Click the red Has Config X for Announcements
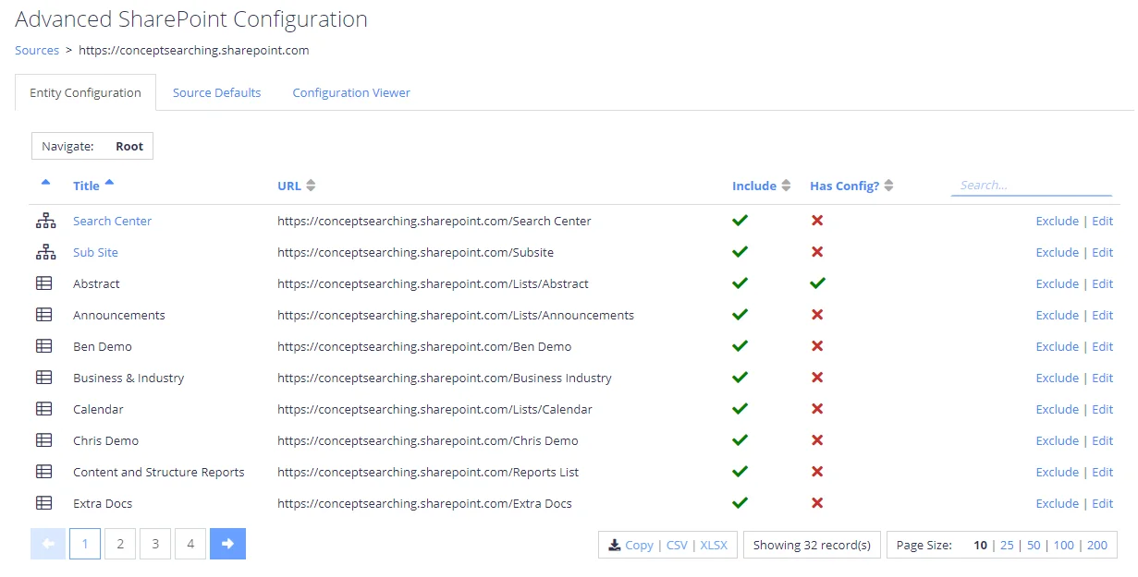This screenshot has height=577, width=1138. pos(817,315)
